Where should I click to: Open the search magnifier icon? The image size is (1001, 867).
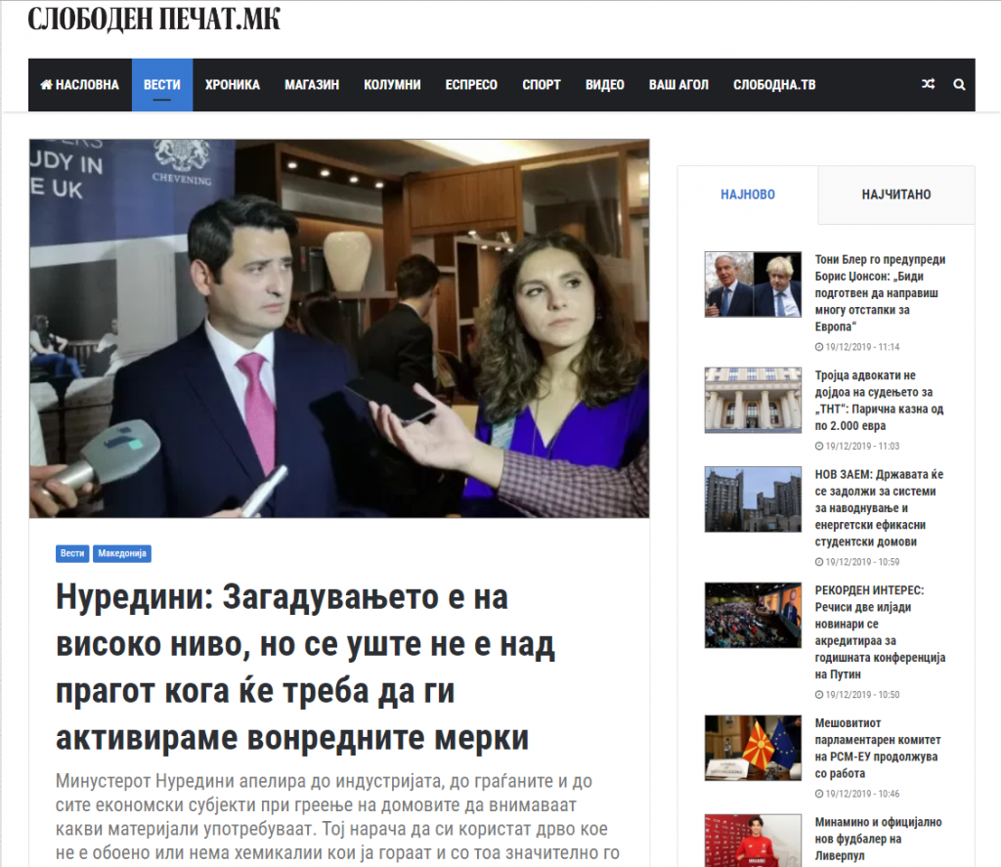click(959, 85)
